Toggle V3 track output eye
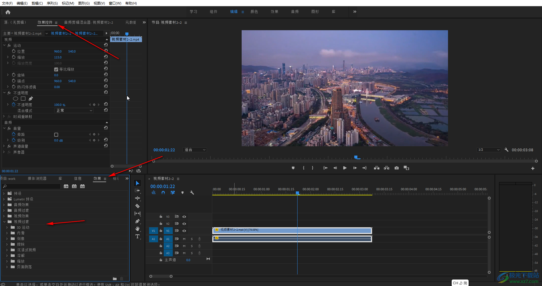 point(184,217)
